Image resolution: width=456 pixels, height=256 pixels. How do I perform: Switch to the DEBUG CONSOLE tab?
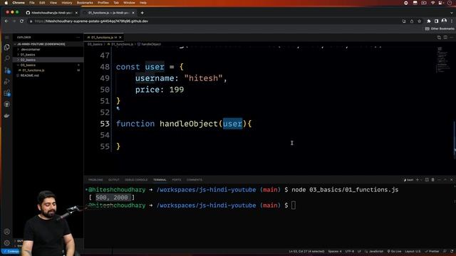[x=136, y=180]
